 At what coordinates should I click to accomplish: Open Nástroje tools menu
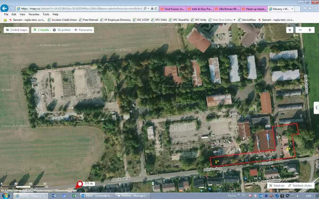(276, 186)
